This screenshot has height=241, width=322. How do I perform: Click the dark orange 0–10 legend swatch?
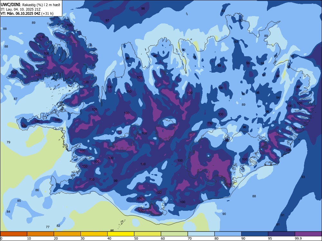[x=14, y=234]
